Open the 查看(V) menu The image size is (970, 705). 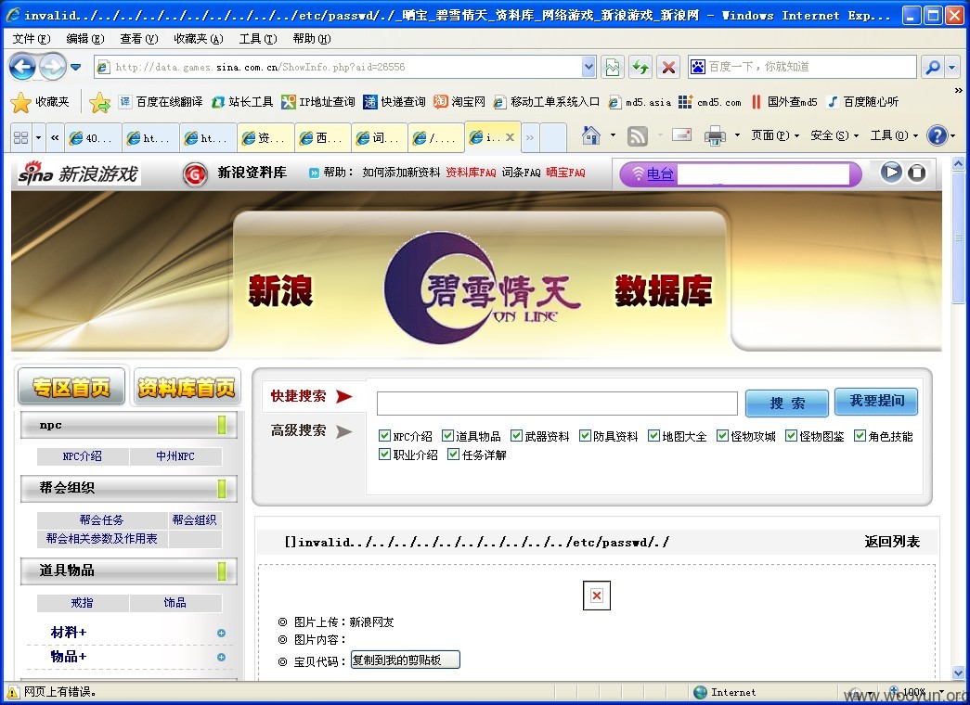tap(138, 39)
